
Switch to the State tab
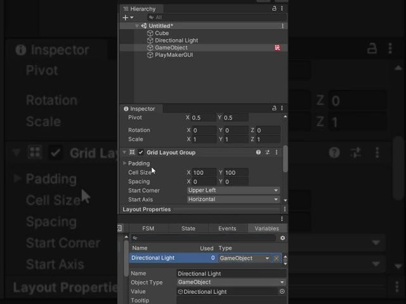(x=188, y=229)
